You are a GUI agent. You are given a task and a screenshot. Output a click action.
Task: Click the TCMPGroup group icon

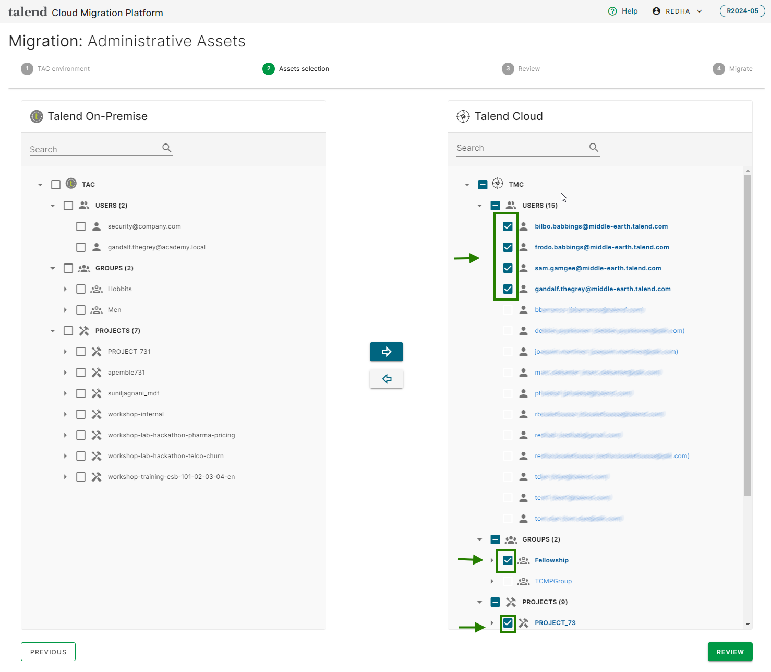(523, 581)
